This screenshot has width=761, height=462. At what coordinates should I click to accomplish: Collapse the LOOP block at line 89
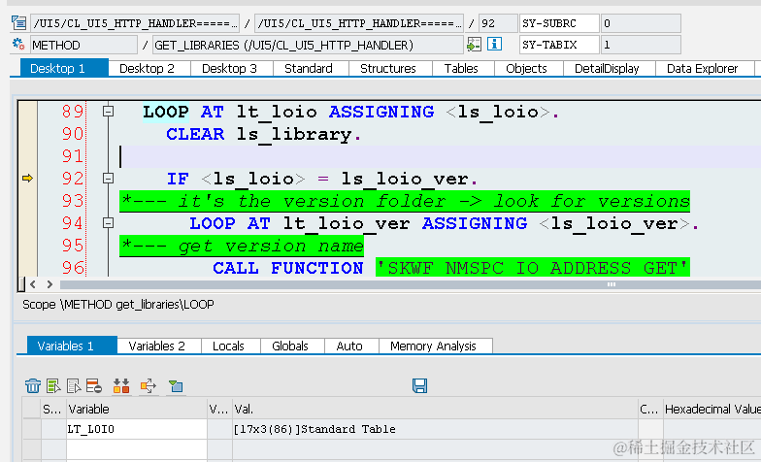(109, 112)
